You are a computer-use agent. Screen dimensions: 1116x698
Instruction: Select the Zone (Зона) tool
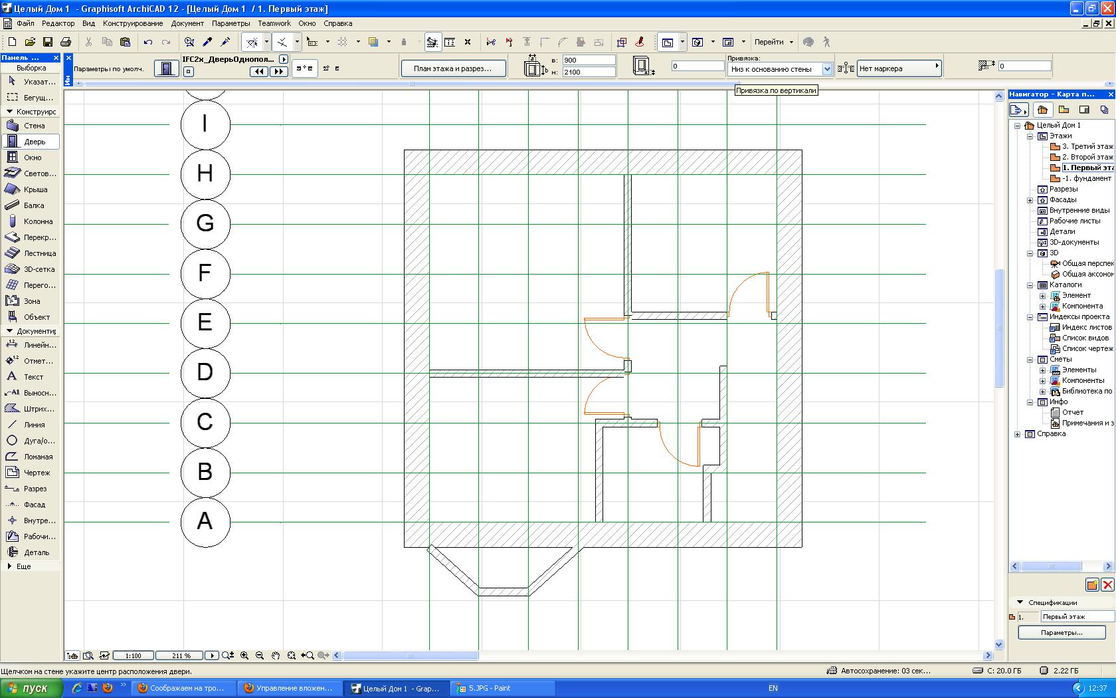[x=31, y=301]
